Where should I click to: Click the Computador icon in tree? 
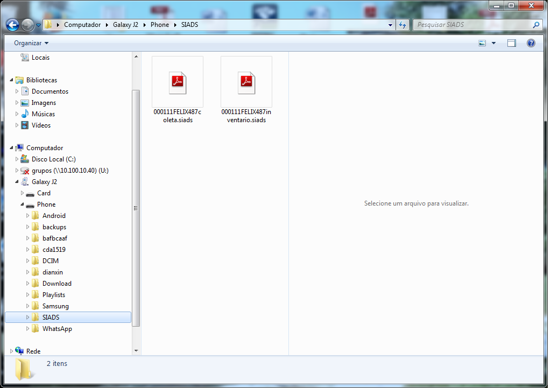pos(20,147)
